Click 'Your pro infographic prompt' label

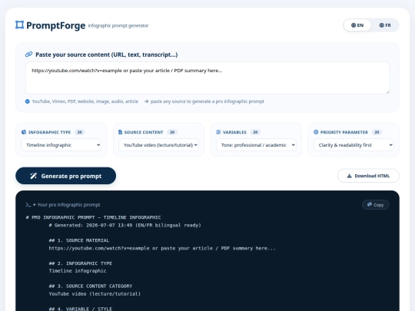pyautogui.click(x=69, y=205)
